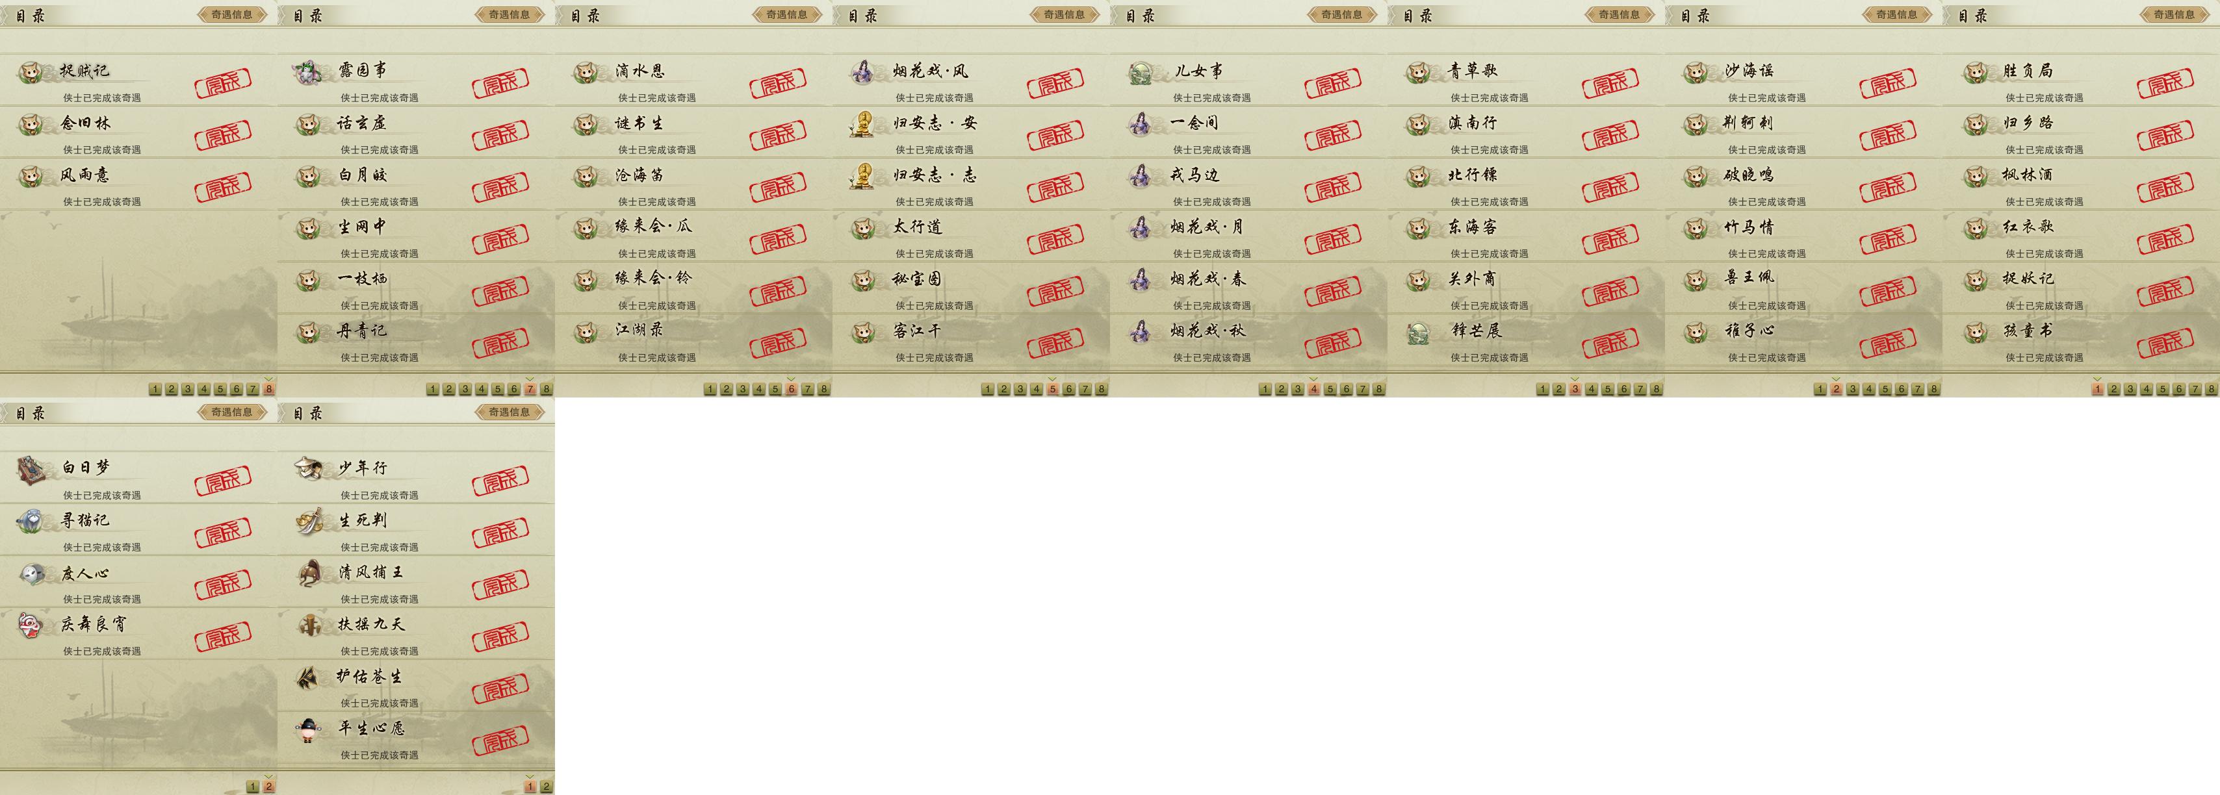2220x795 pixels.
Task: Click the 护佑苍生 adventure icon
Action: pos(309,678)
